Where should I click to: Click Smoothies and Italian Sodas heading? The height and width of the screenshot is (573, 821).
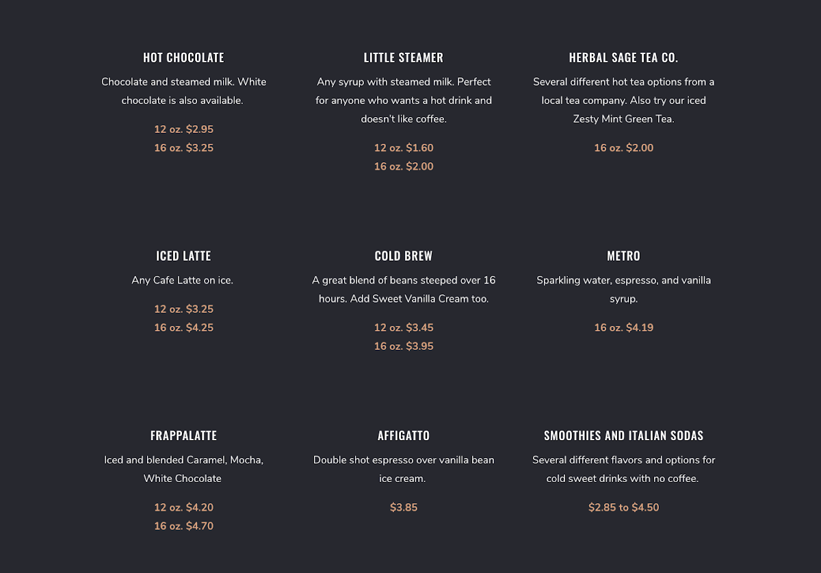623,435
